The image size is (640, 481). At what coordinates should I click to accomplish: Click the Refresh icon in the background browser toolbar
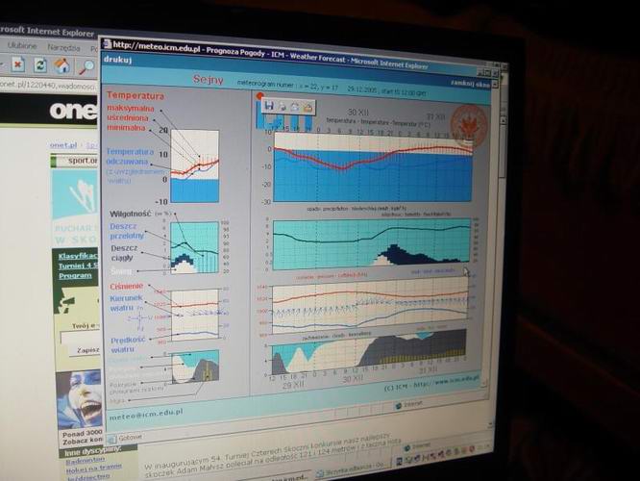[40, 65]
